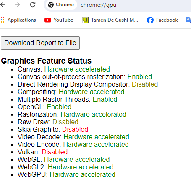
Task: Click the YouTube play icon bookmark
Action: click(x=48, y=20)
